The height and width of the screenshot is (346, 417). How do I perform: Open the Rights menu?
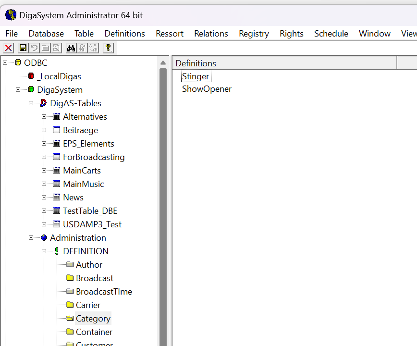coord(291,34)
